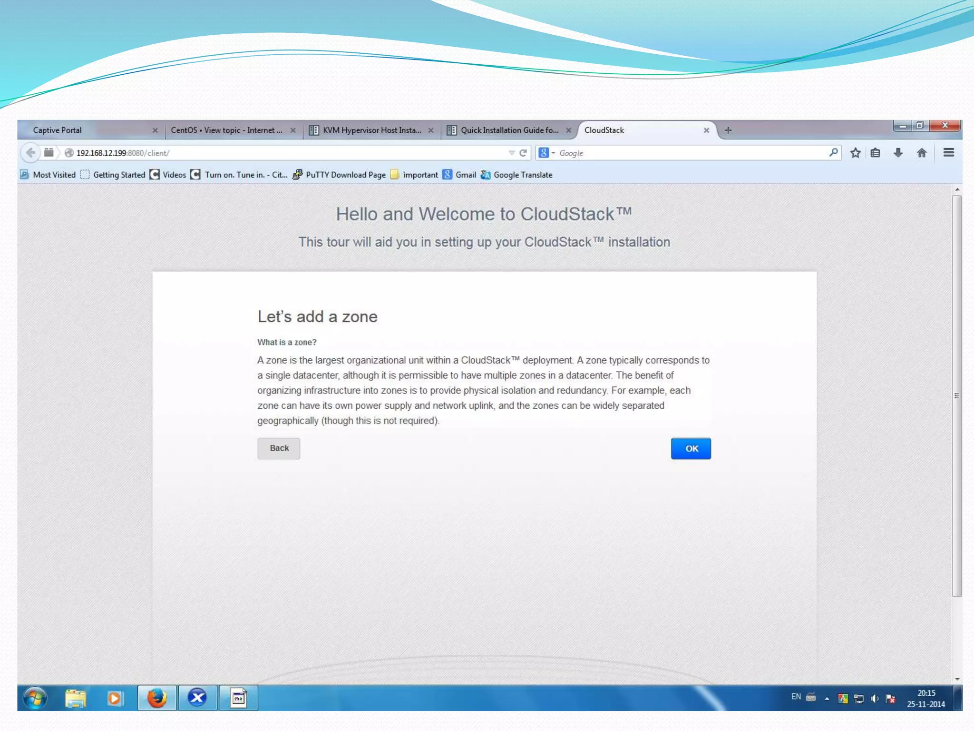Click the back navigation arrow
The height and width of the screenshot is (731, 974).
click(30, 153)
